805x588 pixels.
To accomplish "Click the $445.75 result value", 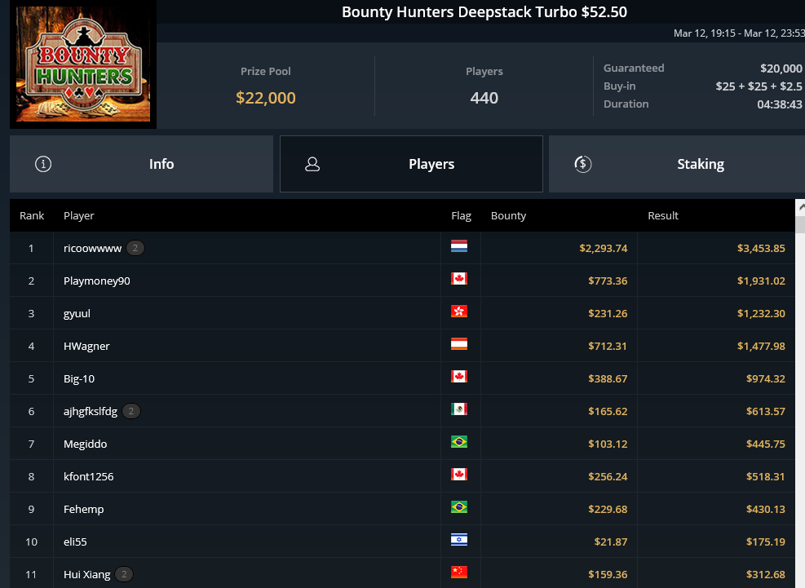I will click(x=766, y=444).
